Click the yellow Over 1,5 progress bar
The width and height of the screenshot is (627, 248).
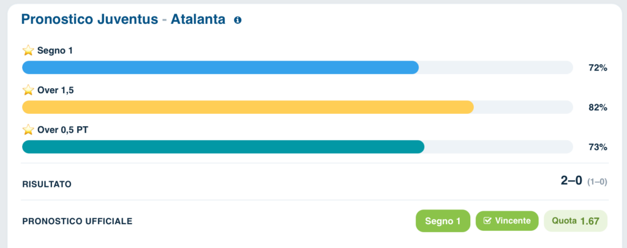pos(298,107)
